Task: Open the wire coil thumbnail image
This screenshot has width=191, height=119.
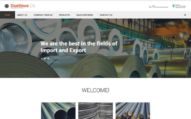Action: click(95, 111)
